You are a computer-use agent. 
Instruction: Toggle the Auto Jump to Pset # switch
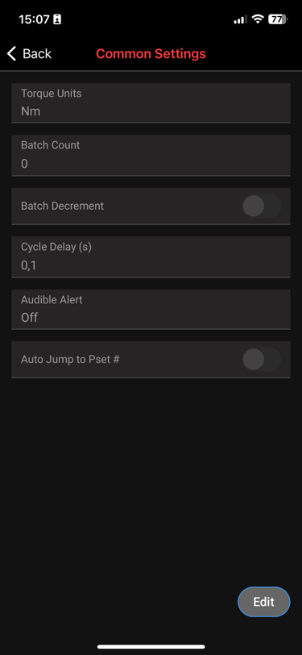click(x=262, y=359)
